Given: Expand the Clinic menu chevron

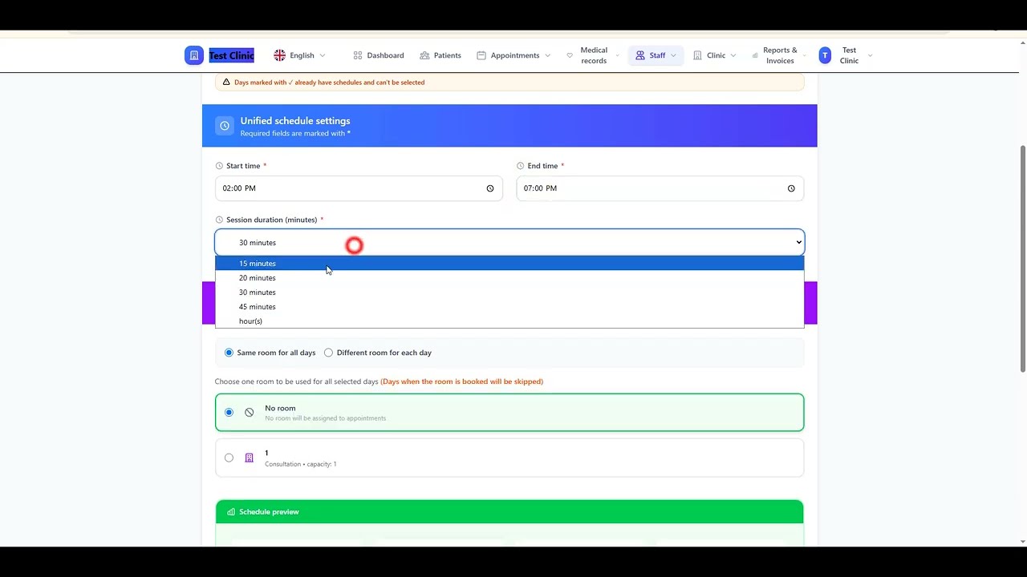Looking at the screenshot, I should pos(733,55).
